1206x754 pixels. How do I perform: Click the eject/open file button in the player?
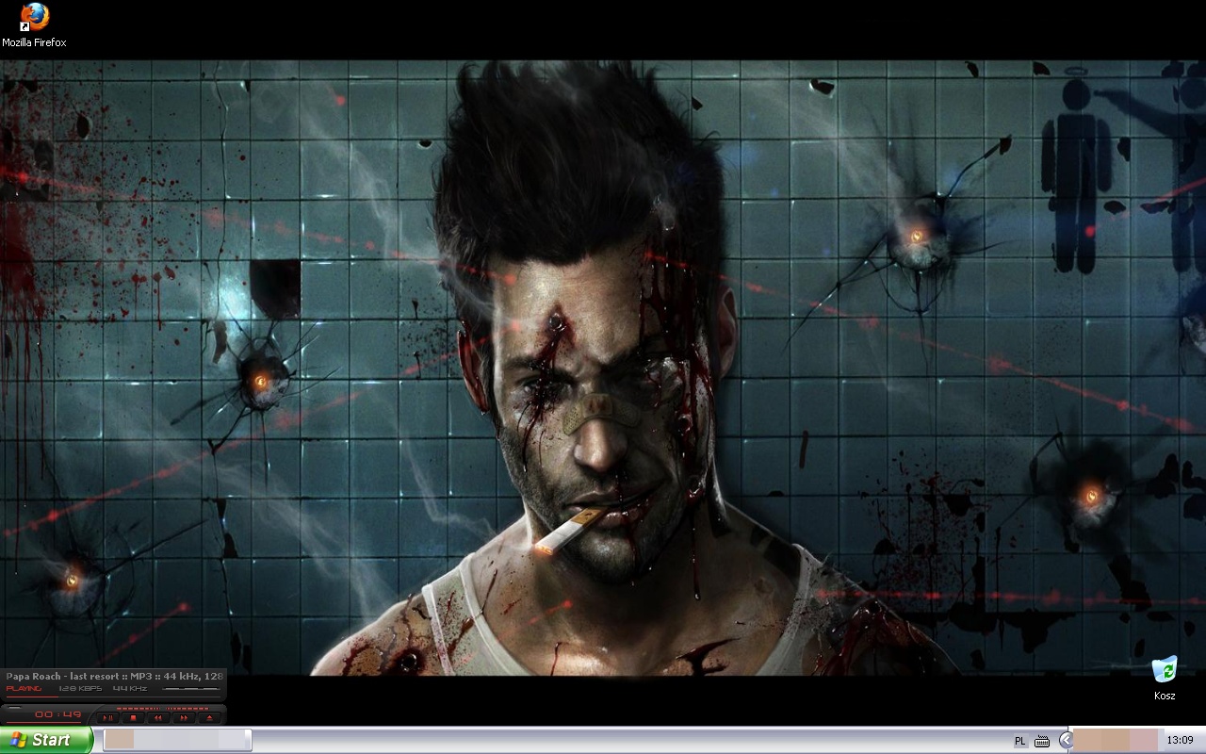(x=209, y=718)
